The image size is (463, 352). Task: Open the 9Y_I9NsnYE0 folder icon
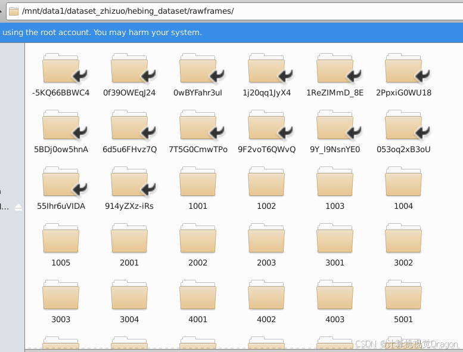point(335,125)
